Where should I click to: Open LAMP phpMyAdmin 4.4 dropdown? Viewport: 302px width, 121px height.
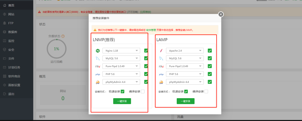tap(185, 82)
